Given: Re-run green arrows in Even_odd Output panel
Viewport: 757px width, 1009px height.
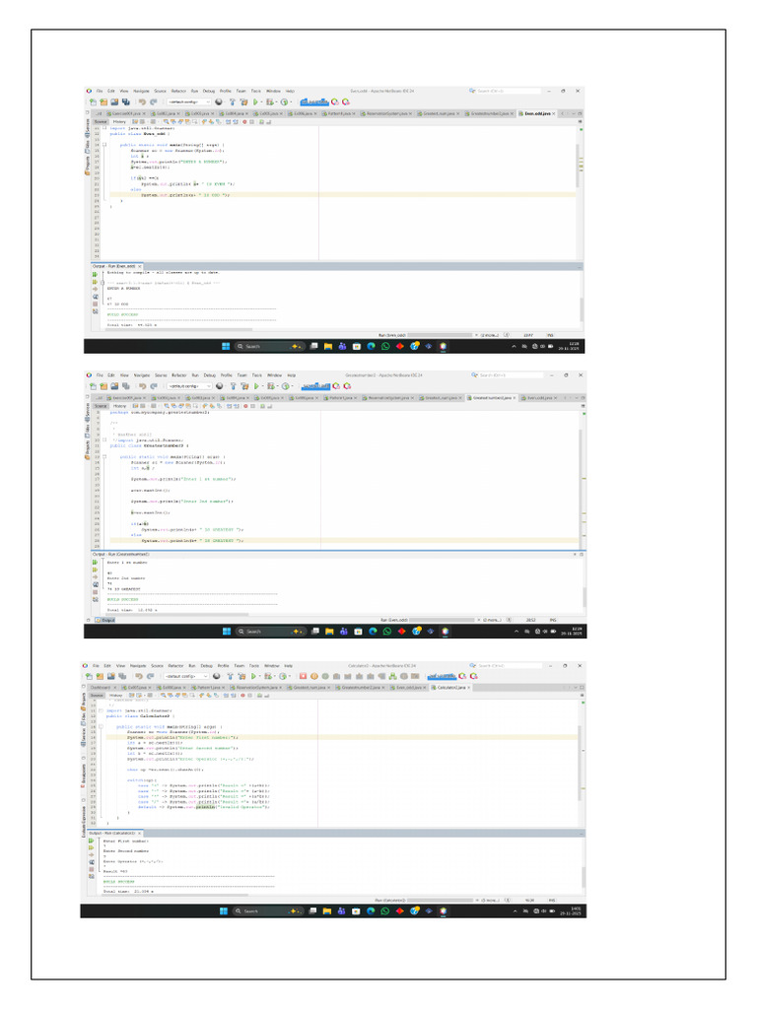Looking at the screenshot, I should (95, 275).
